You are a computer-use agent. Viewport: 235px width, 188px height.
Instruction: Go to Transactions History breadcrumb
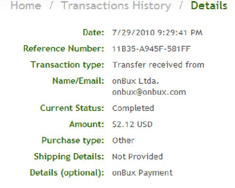coord(116,5)
